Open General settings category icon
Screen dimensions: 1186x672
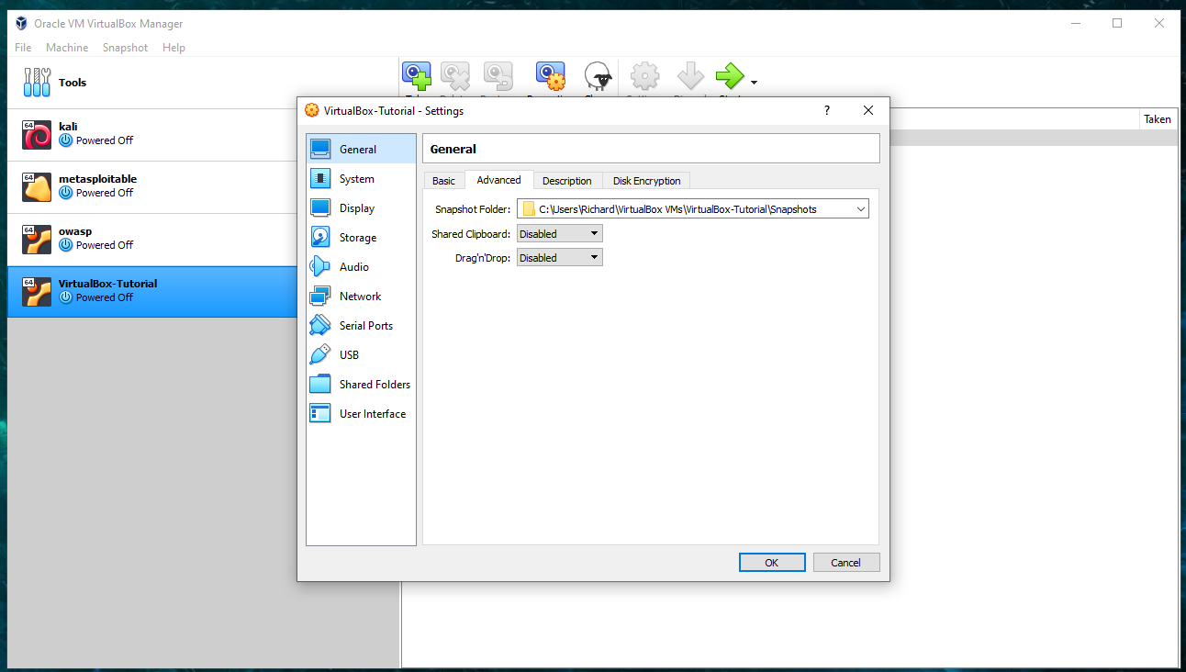(x=320, y=149)
